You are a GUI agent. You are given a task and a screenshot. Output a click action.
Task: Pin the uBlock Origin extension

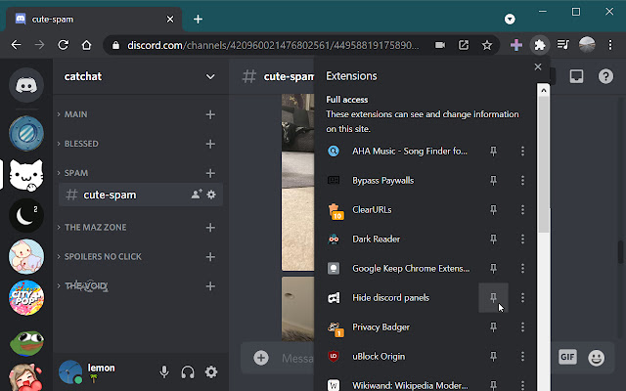click(x=493, y=356)
